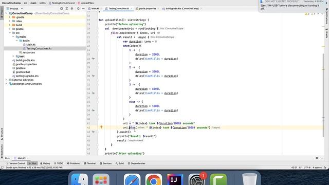Click the UTF-8 encoding in status bar

[x=307, y=168]
